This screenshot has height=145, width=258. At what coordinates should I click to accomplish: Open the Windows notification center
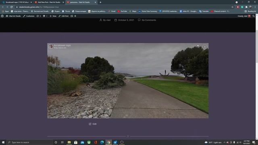(x=254, y=142)
